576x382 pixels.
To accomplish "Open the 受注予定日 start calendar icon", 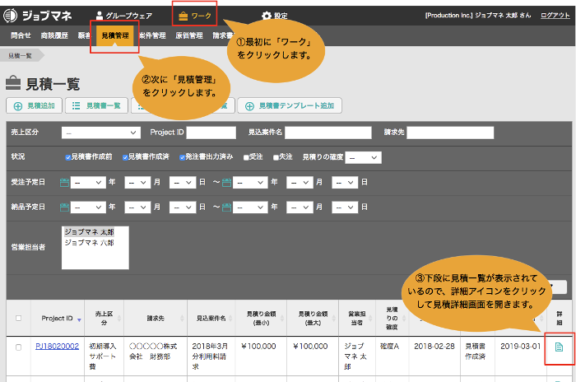I will (64, 183).
